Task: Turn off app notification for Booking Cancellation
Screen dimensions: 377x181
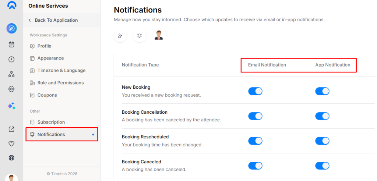Action: (322, 116)
